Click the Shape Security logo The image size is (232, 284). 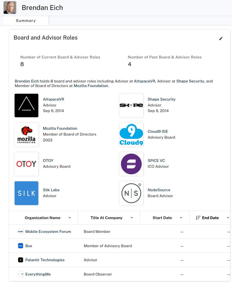pyautogui.click(x=131, y=105)
